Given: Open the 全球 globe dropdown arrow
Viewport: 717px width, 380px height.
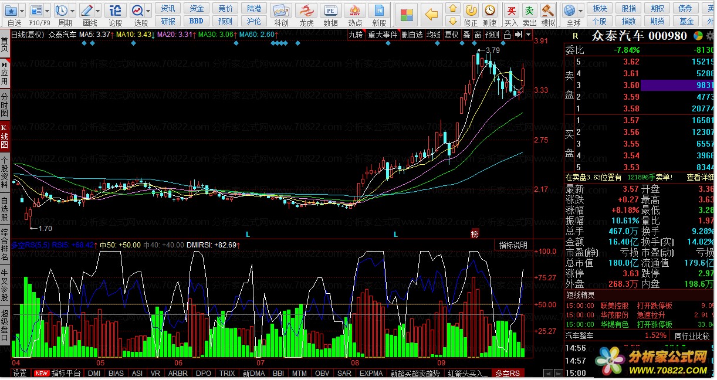Looking at the screenshot, I should click(581, 11).
